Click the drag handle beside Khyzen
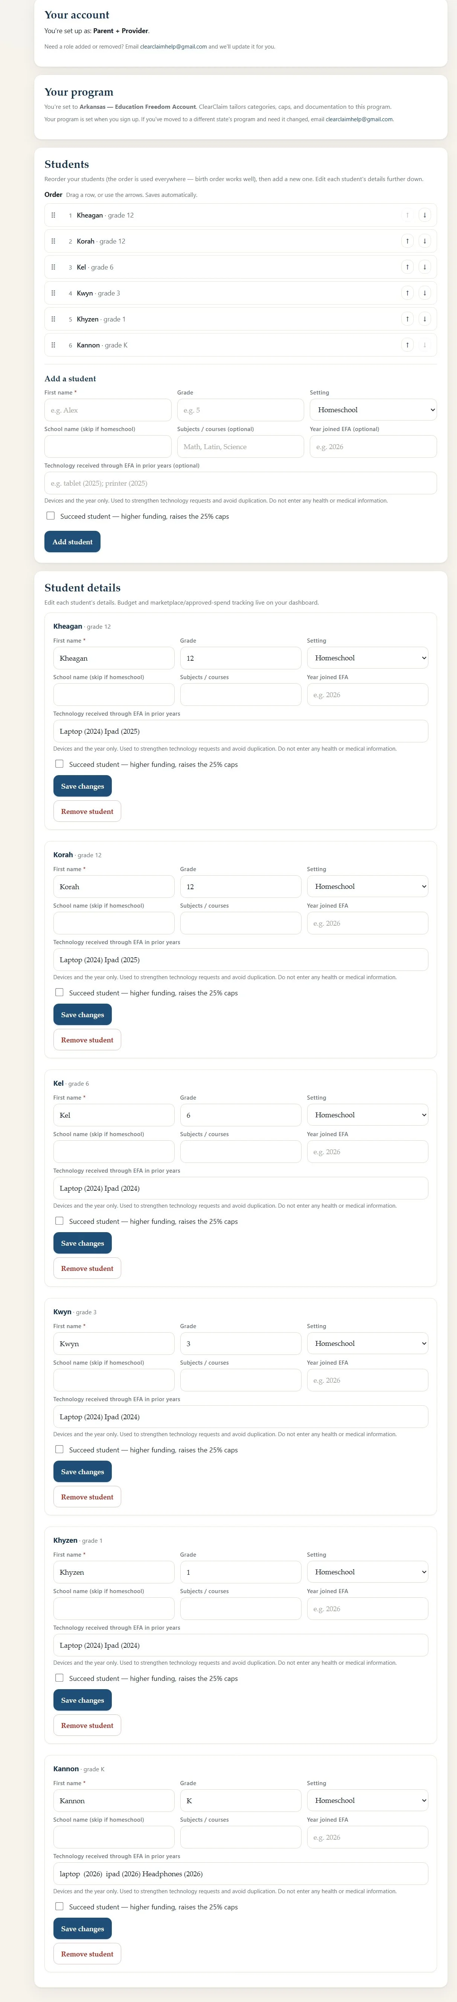Screen dimensions: 457x2002 (x=53, y=318)
